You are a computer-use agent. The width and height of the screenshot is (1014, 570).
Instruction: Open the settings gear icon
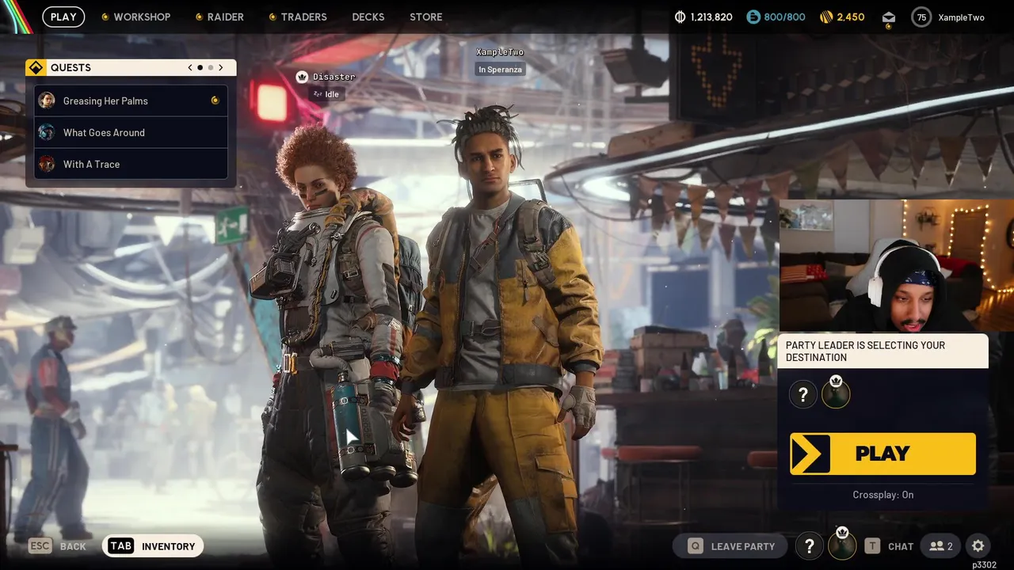pos(978,546)
